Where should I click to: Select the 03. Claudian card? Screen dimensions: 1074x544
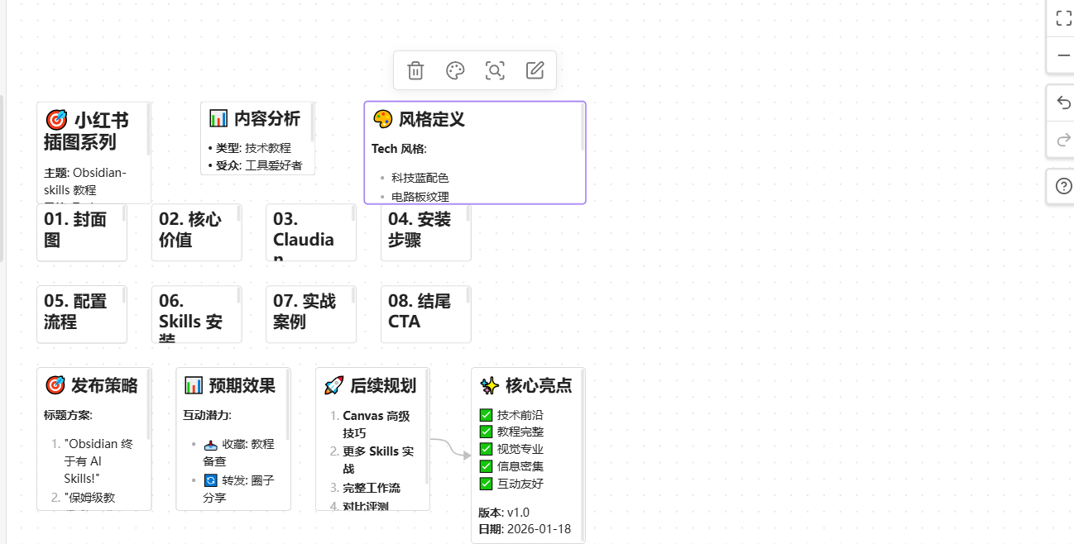coord(311,232)
